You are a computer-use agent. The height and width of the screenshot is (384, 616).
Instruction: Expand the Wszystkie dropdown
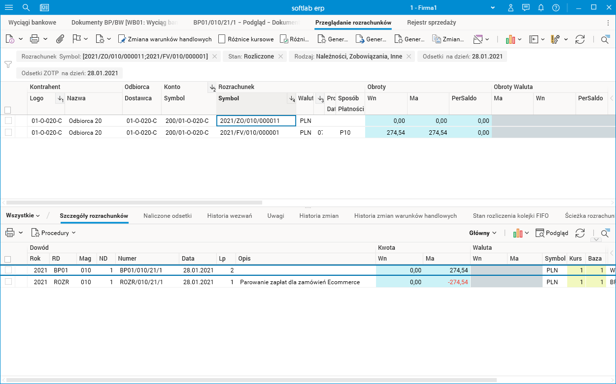[23, 215]
